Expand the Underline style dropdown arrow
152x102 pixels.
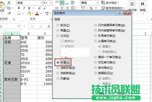pyautogui.click(x=33, y=8)
